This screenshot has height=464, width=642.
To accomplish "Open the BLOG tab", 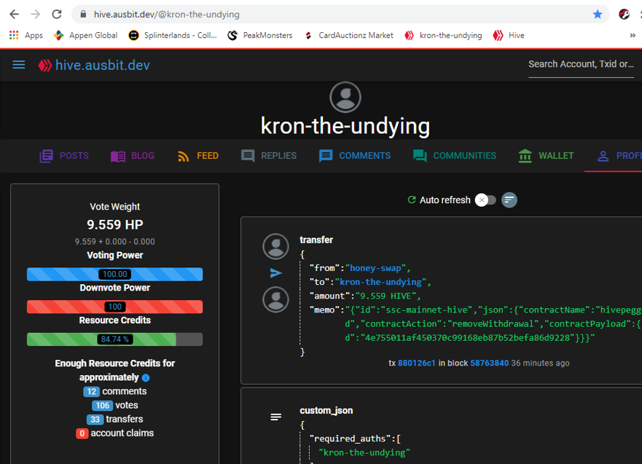I will coord(132,156).
